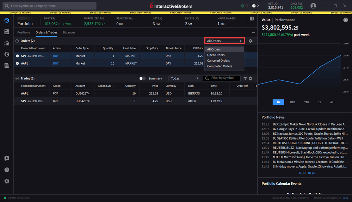352x202 pixels.
Task: Select the YTD chart range button
Action: tap(307, 102)
